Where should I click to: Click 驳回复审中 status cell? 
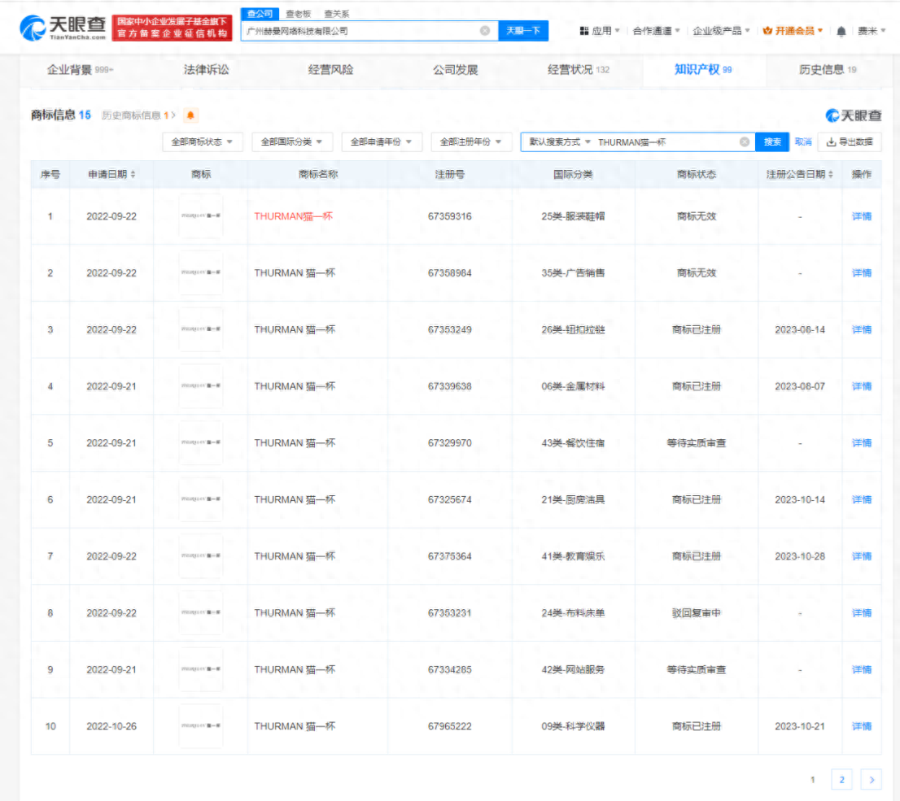pyautogui.click(x=697, y=613)
